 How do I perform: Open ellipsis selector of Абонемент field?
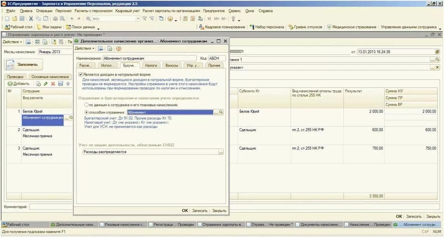coord(216,112)
